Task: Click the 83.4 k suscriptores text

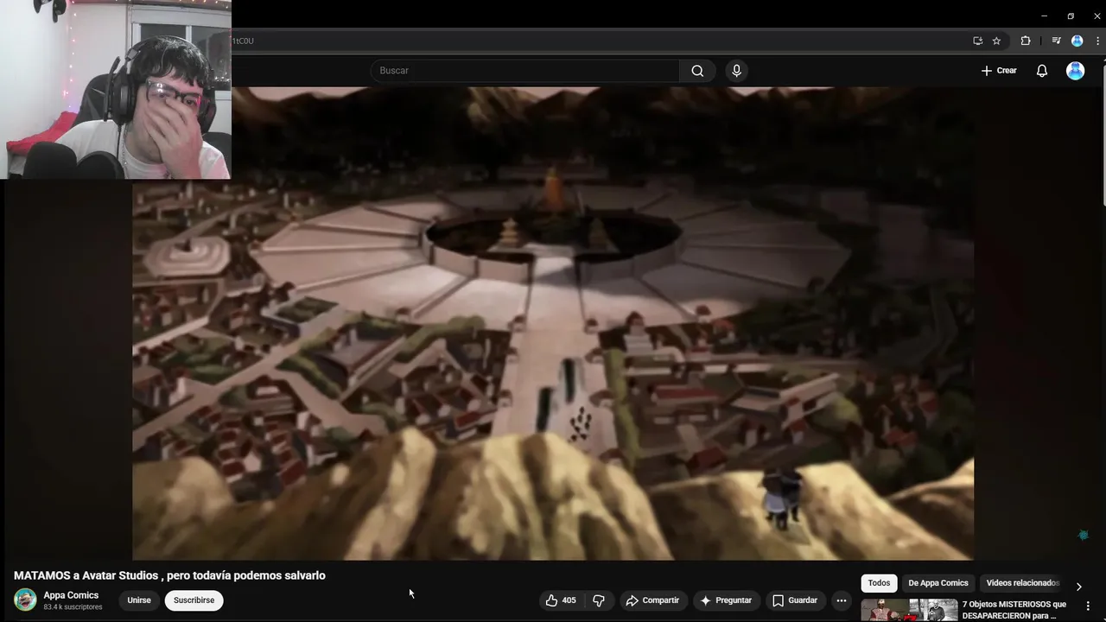Action: coord(73,607)
